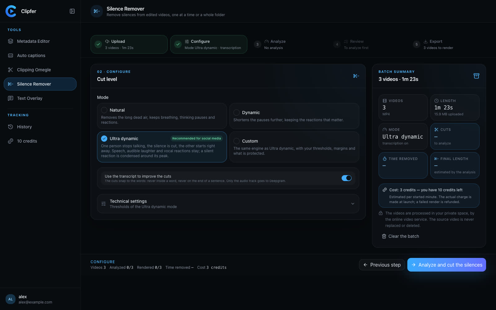Select the Natural mode radio button

point(104,110)
